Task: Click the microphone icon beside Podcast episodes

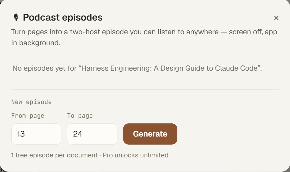Action: coord(16,17)
